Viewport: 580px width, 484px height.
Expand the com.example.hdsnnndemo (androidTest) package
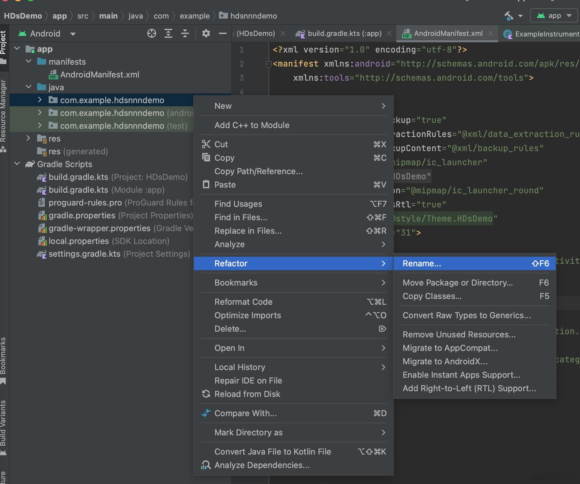(40, 113)
